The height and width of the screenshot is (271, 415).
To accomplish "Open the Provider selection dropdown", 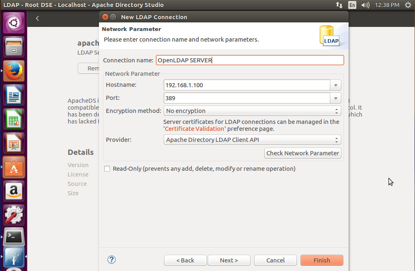I will (252, 140).
